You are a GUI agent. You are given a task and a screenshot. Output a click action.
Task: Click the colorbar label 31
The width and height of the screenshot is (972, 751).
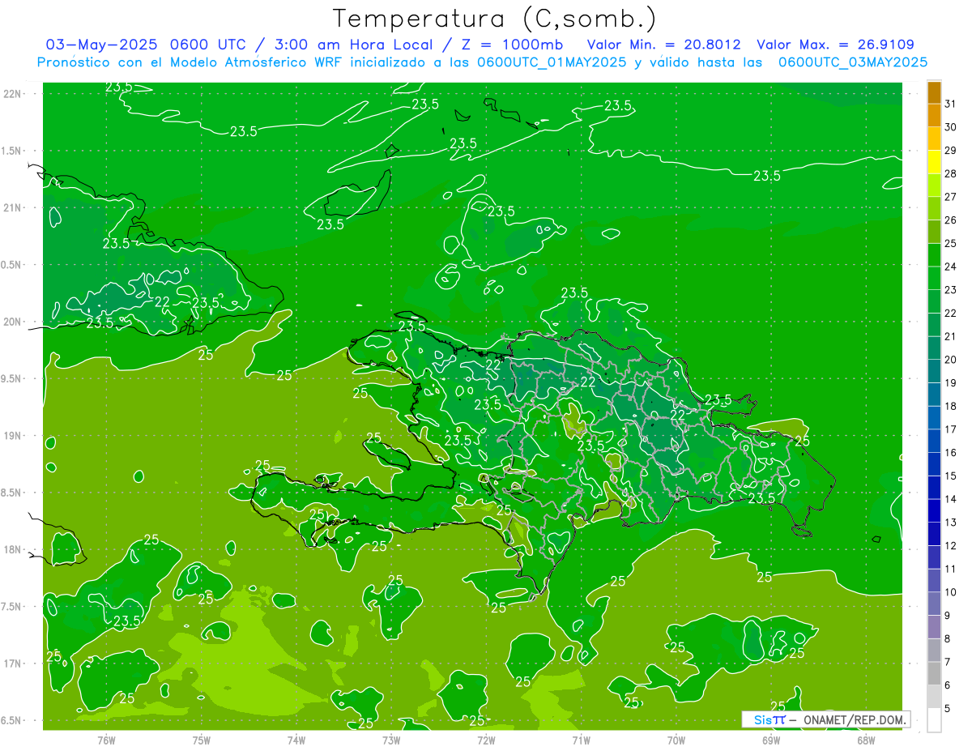click(950, 104)
